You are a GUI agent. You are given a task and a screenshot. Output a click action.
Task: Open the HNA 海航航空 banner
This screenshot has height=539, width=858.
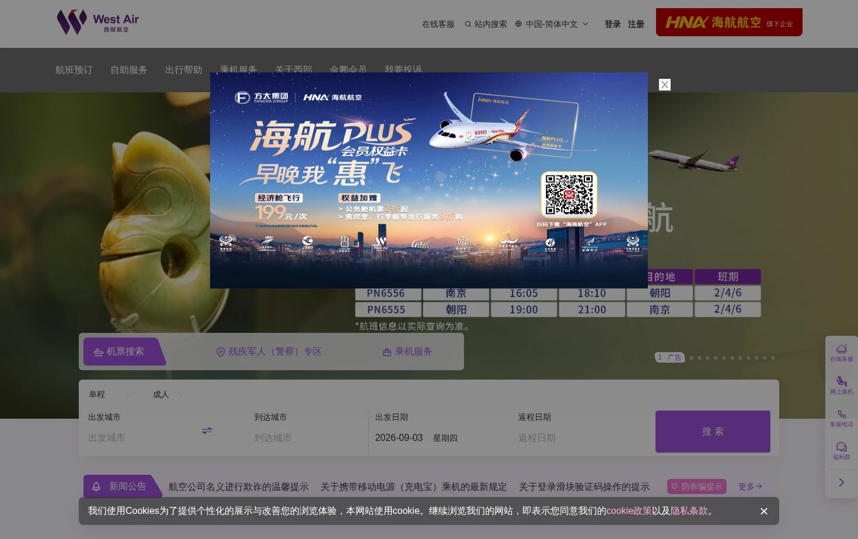(x=729, y=22)
